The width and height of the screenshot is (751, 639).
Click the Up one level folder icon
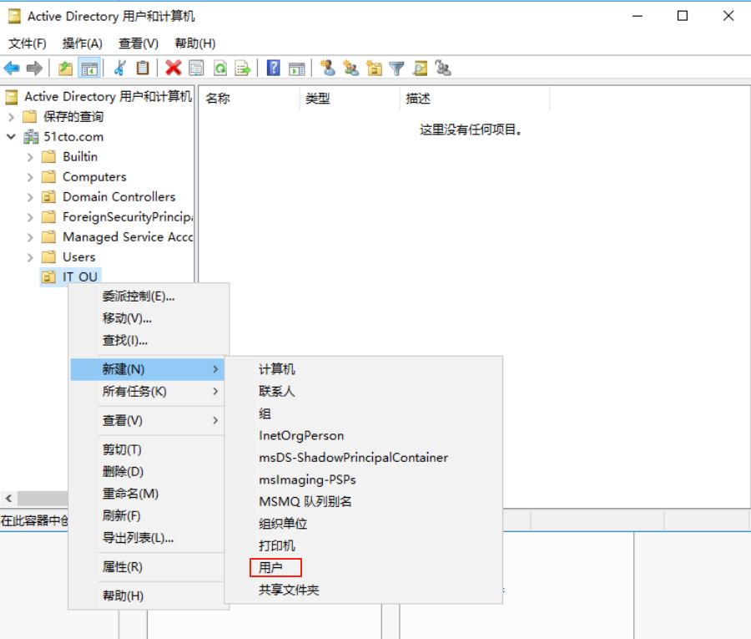coord(65,68)
